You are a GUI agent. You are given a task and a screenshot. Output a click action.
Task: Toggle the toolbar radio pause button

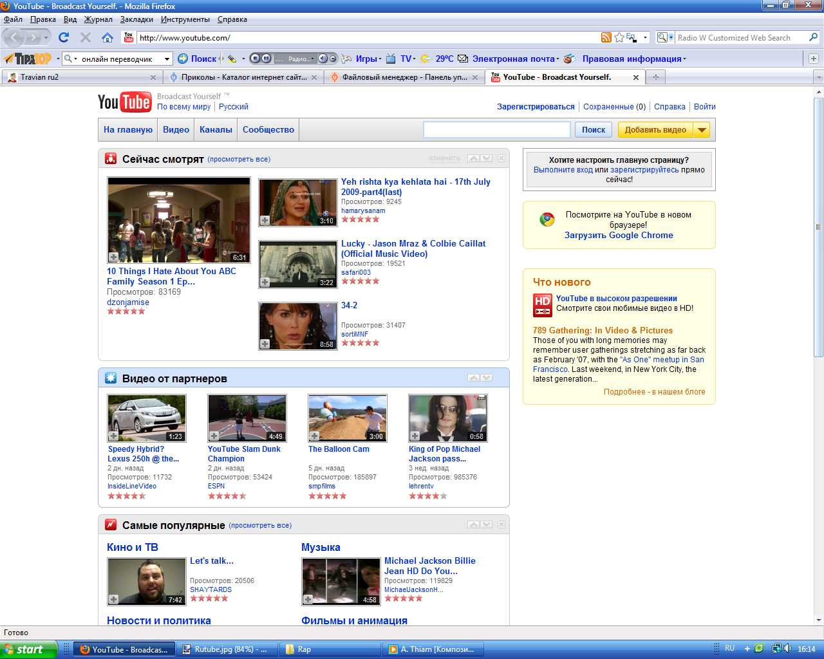(266, 59)
